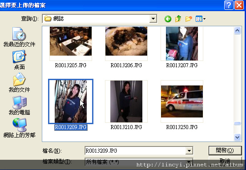Image resolution: width=246 pixels, height=170 pixels.
Task: Click the filename input field R0013209.JPG
Action: [x=135, y=151]
